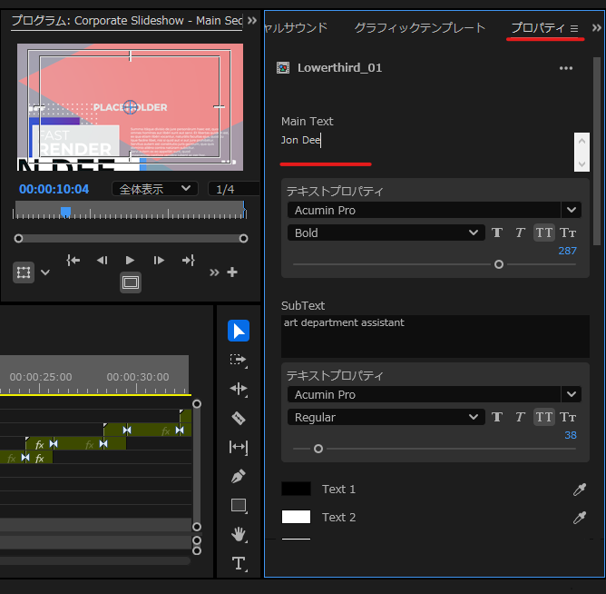Click into the SubText text field
This screenshot has width=606, height=594.
click(x=435, y=336)
